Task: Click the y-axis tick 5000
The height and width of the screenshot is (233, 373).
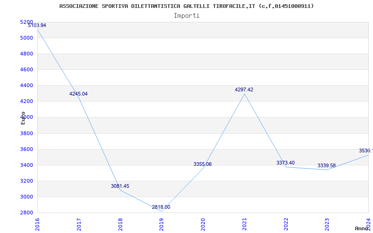Action: 27,38
